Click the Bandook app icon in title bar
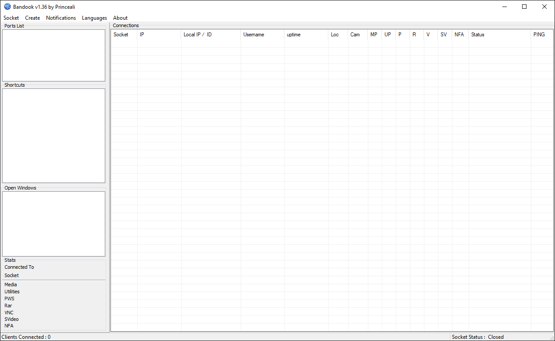 coord(7,7)
